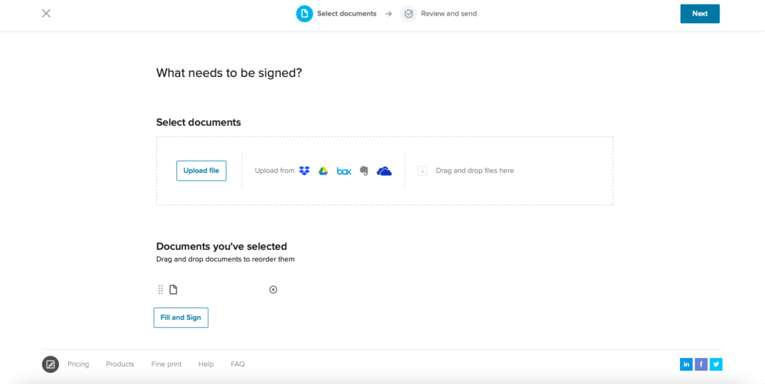Open the Fill and Sign option
The image size is (765, 384).
click(181, 318)
